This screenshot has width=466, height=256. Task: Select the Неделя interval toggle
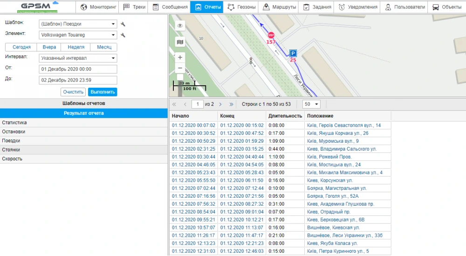(76, 47)
